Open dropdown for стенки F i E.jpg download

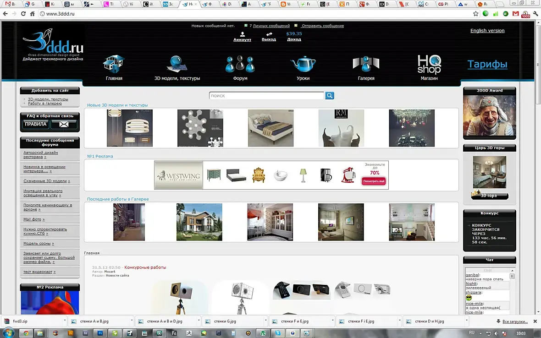click(399, 321)
